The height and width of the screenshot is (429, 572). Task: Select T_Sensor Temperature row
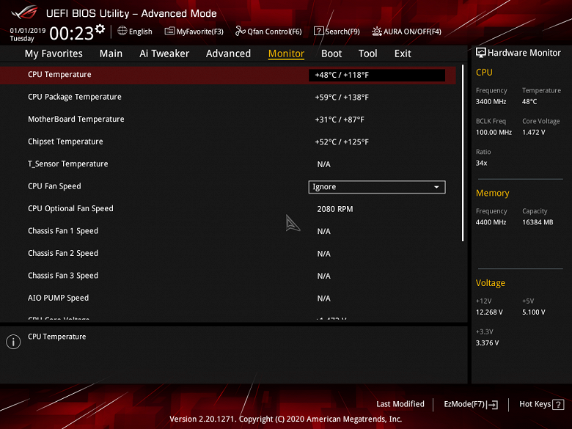click(x=228, y=164)
